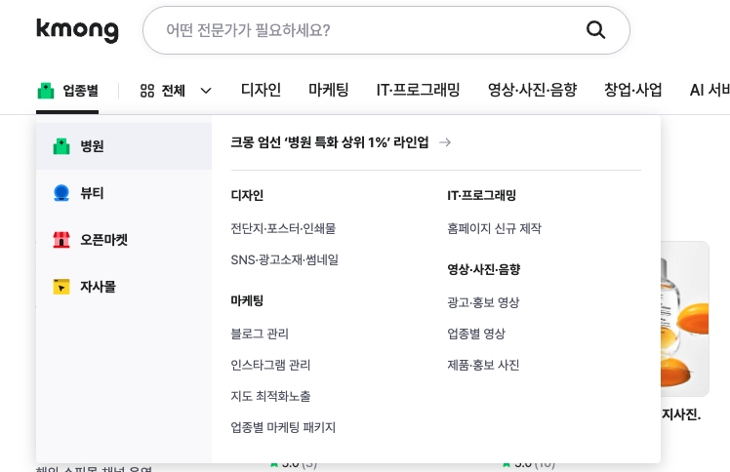730x472 pixels.
Task: Select 인스타그램 관리 link
Action: [270, 365]
